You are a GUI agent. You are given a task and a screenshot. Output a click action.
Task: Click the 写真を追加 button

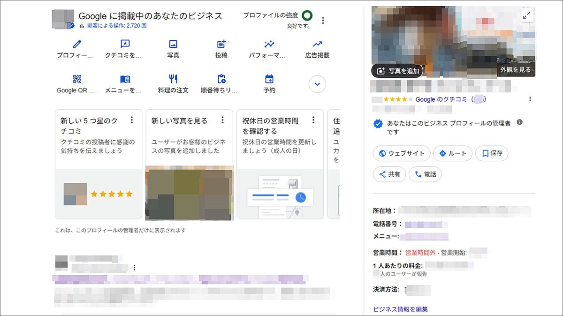click(x=397, y=71)
